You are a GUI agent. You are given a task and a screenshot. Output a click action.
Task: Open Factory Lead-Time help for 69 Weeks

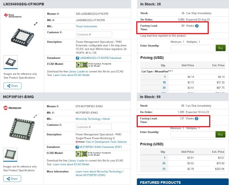(x=197, y=26)
